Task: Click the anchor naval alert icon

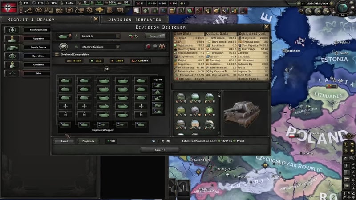Action: tap(243, 11)
